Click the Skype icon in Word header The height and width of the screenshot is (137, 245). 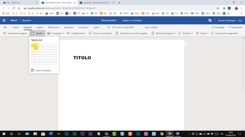point(210,20)
